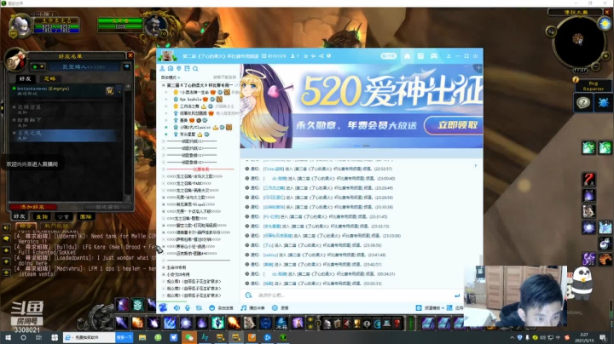Click the bug icon under Bug Reporter
The width and height of the screenshot is (614, 344).
tap(604, 103)
